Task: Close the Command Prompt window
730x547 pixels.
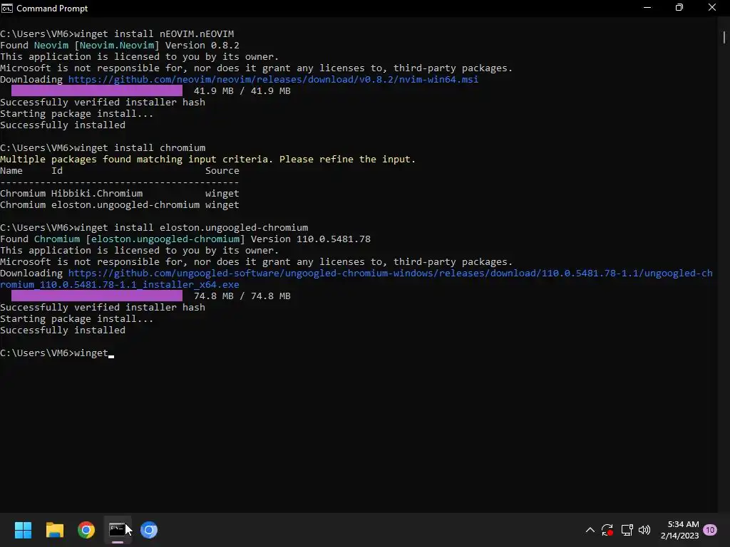Action: (712, 8)
